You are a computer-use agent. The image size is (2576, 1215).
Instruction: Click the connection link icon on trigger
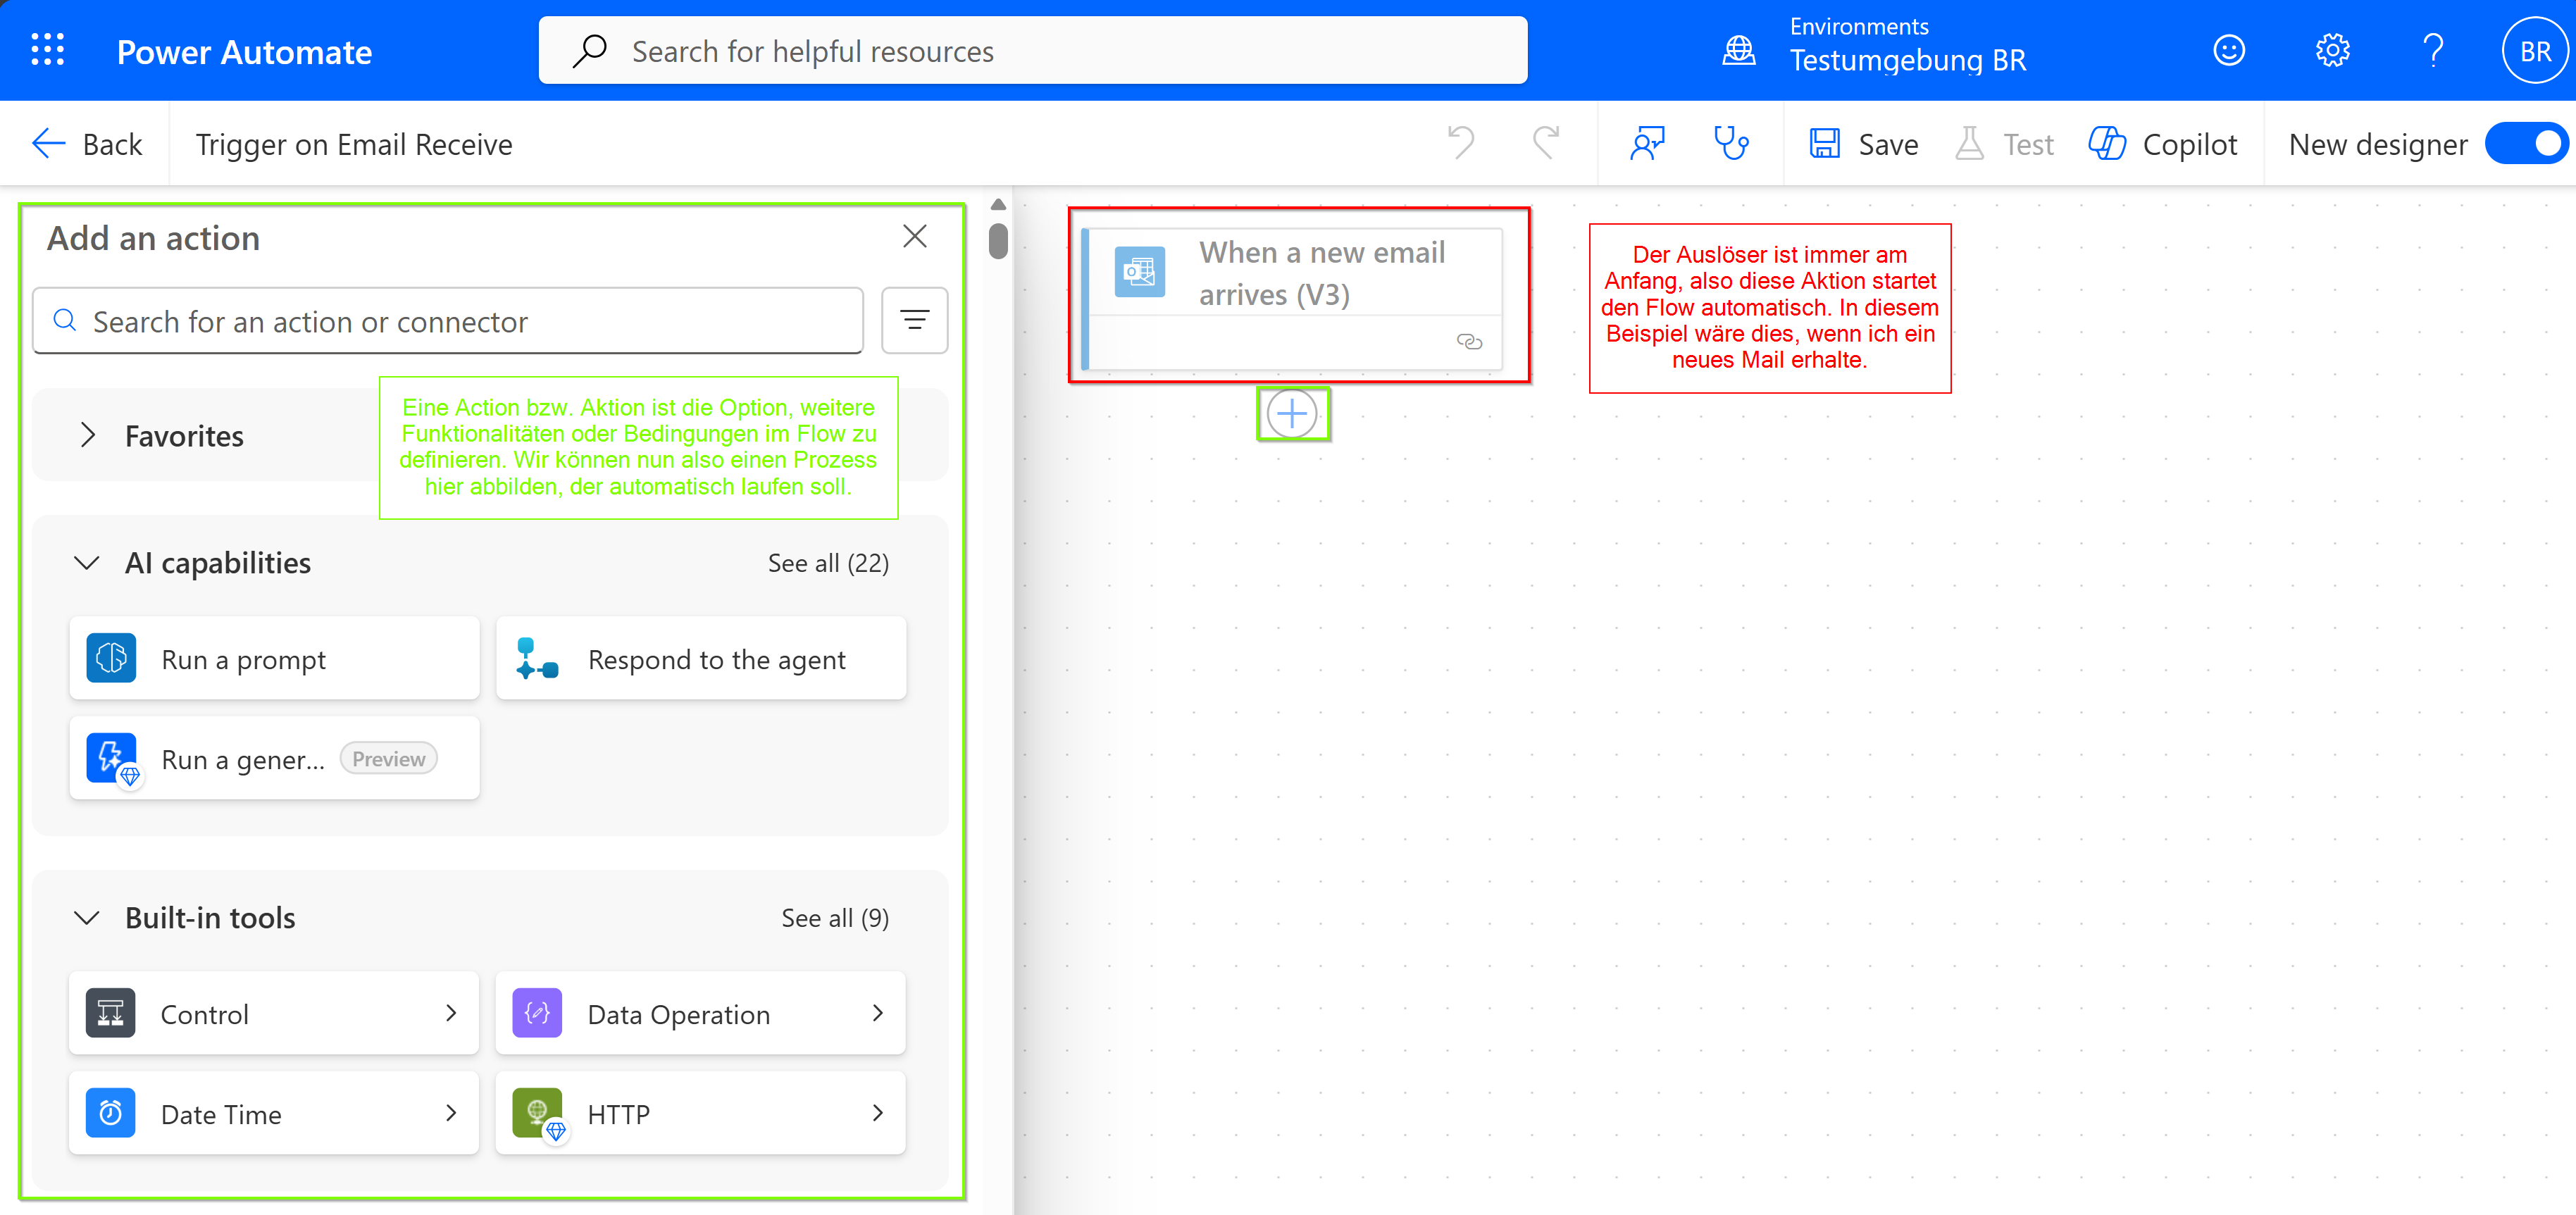tap(1469, 342)
